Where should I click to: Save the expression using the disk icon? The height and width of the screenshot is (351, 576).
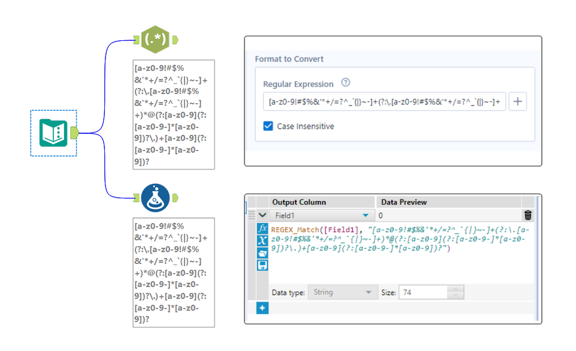(262, 266)
